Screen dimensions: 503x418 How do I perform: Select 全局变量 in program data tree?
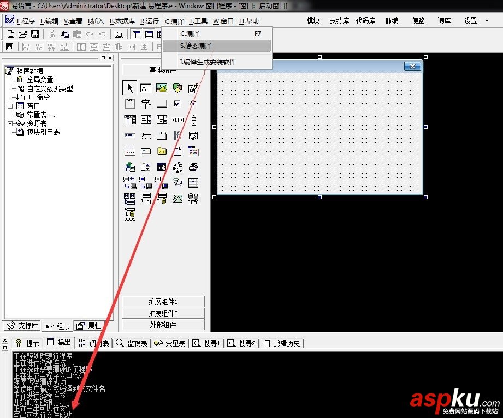[40, 80]
